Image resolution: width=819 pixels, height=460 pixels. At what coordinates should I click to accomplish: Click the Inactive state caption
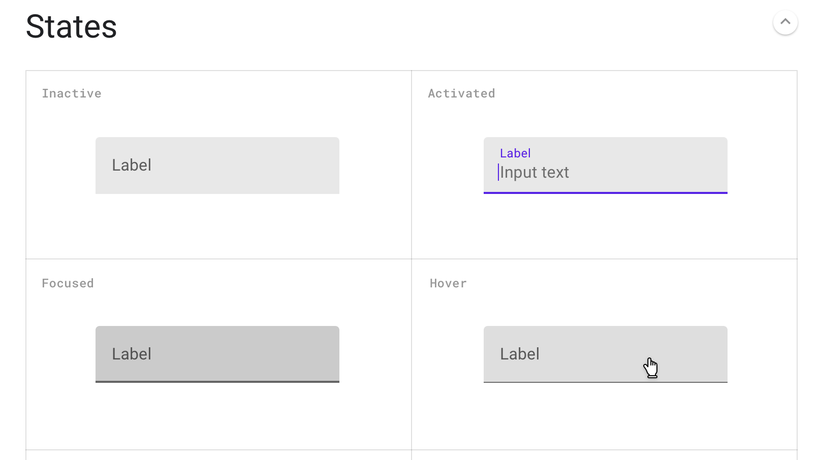pyautogui.click(x=72, y=93)
